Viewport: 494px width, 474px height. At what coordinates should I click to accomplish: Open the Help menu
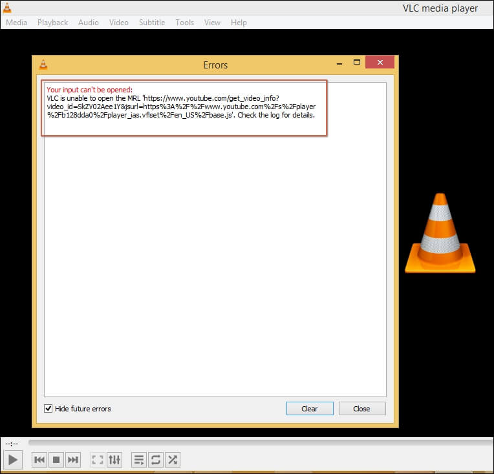(x=239, y=23)
